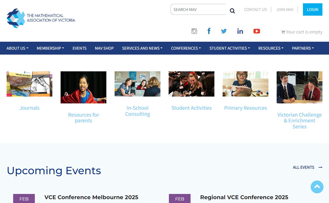329x203 pixels.
Task: Expand the Conferences dropdown menu
Action: point(186,48)
